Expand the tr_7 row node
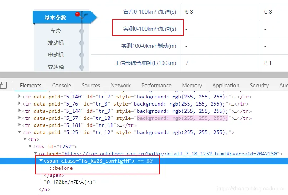This screenshot has height=195, width=288. [19, 96]
